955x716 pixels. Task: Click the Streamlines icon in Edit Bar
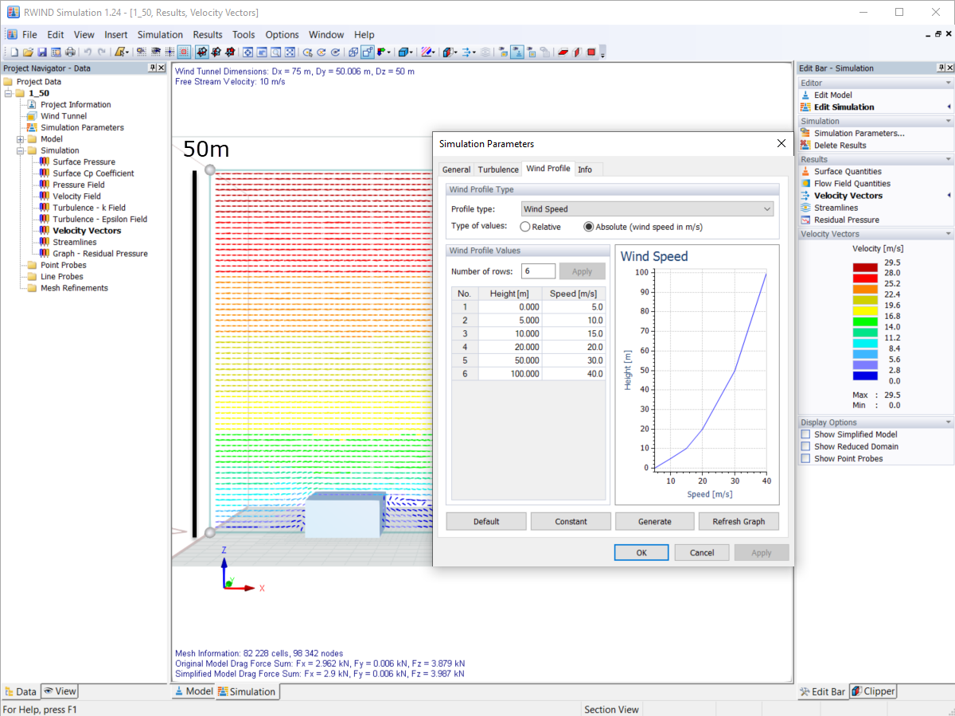point(805,208)
